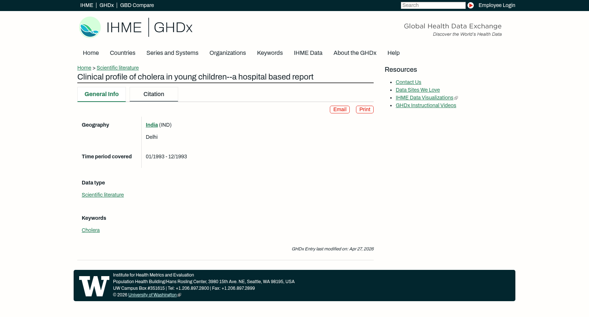Go to Home in main navigation

(91, 53)
